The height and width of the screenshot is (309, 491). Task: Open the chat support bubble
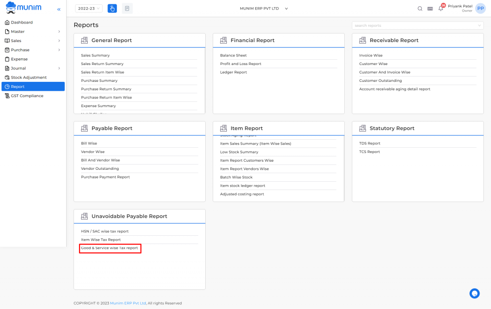(x=474, y=293)
